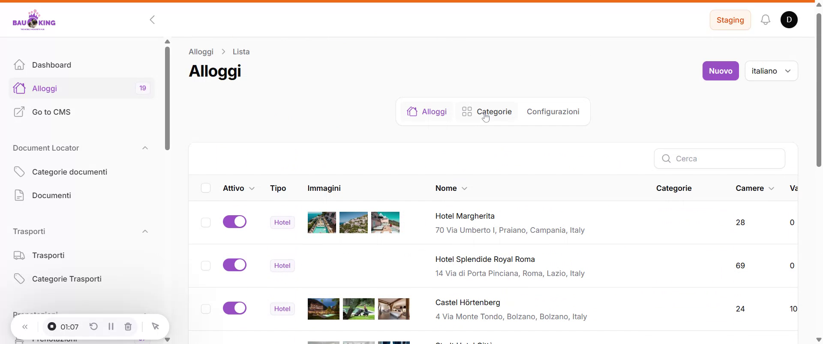Collapse sidebar with the back chevron
This screenshot has width=823, height=344.
[152, 20]
